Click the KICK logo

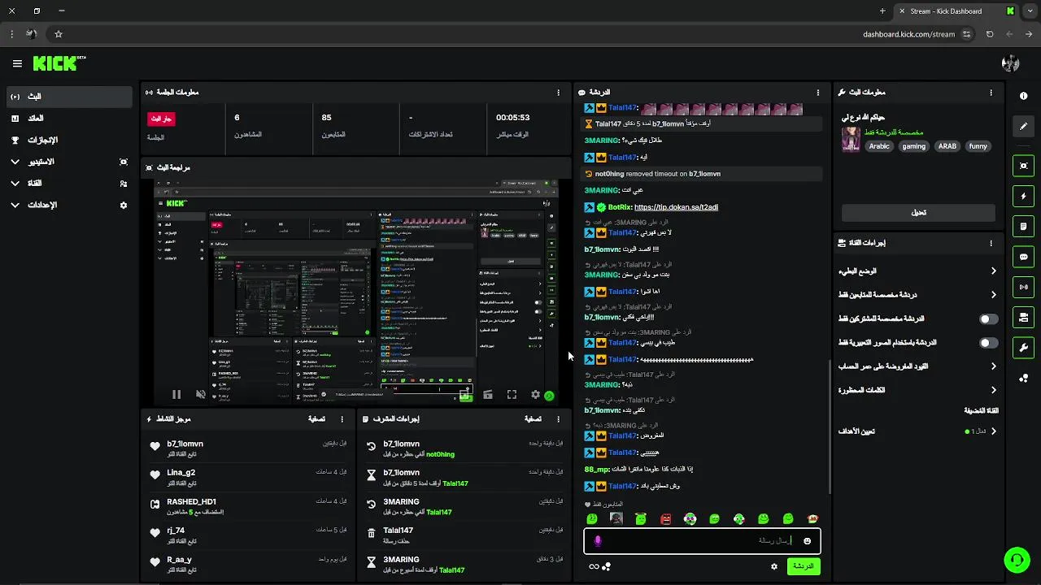point(59,63)
